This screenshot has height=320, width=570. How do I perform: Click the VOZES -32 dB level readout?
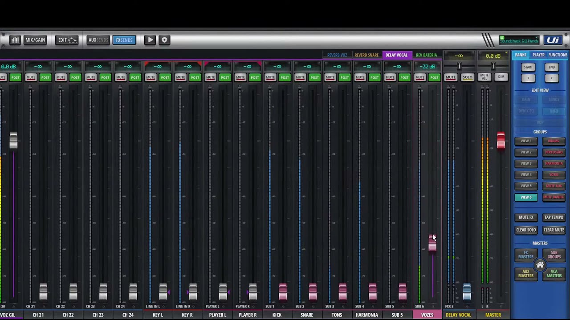[427, 67]
